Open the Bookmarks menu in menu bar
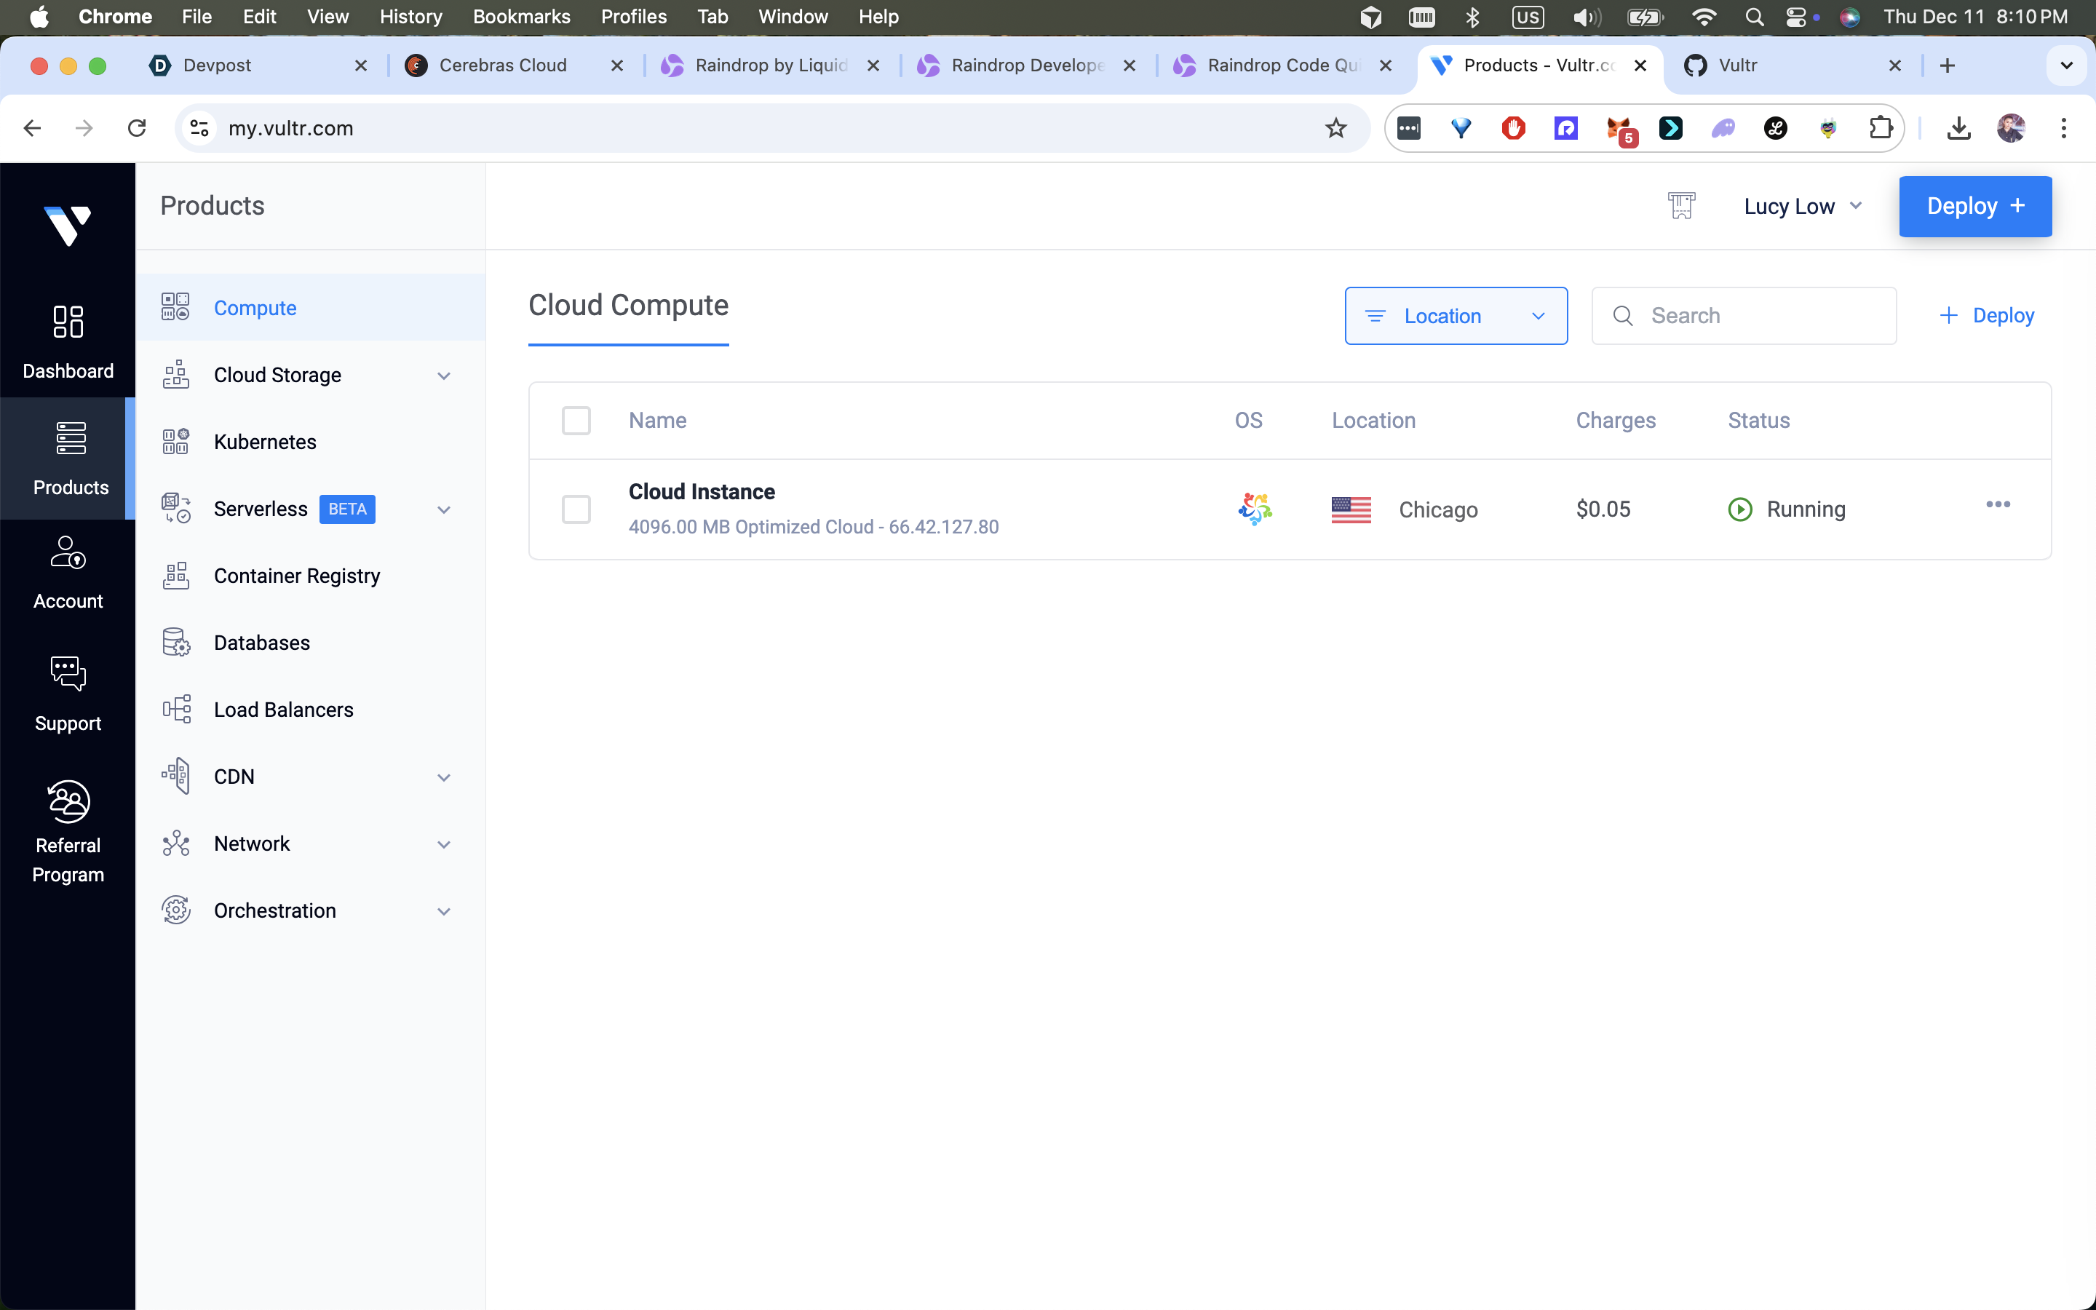Viewport: 2096px width, 1310px height. click(520, 17)
